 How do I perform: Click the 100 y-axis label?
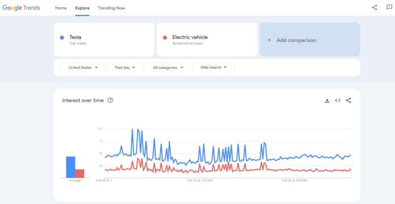(x=100, y=129)
